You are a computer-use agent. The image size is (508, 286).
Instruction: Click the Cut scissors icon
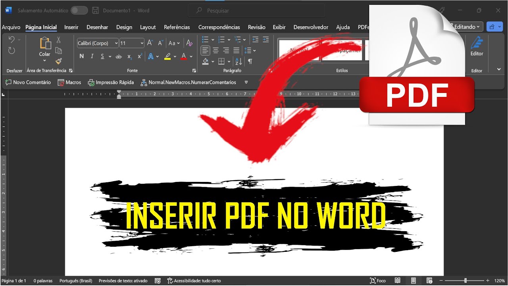(58, 40)
